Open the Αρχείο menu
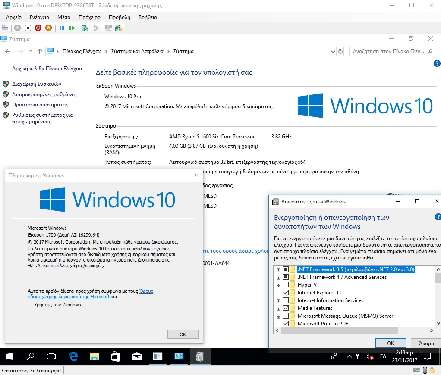 (x=14, y=17)
